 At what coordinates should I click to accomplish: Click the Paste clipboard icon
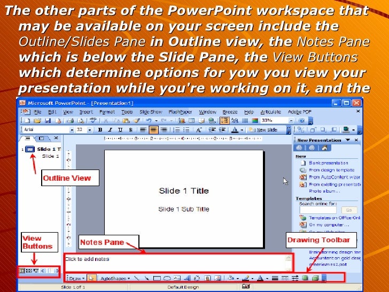(x=126, y=121)
